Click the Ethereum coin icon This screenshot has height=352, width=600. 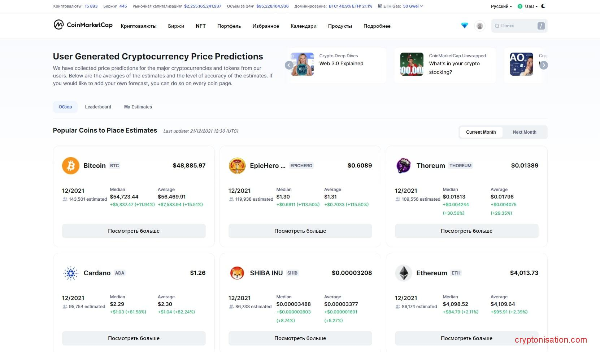404,273
